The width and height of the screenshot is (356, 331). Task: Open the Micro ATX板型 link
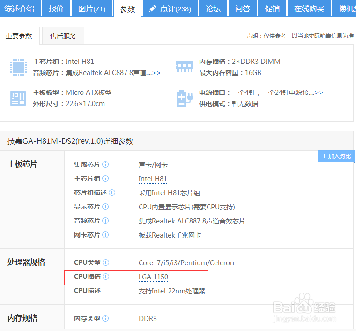point(89,92)
